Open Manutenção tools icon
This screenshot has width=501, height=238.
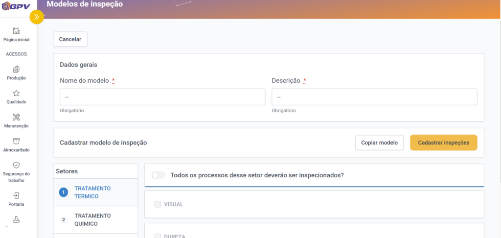(16, 117)
